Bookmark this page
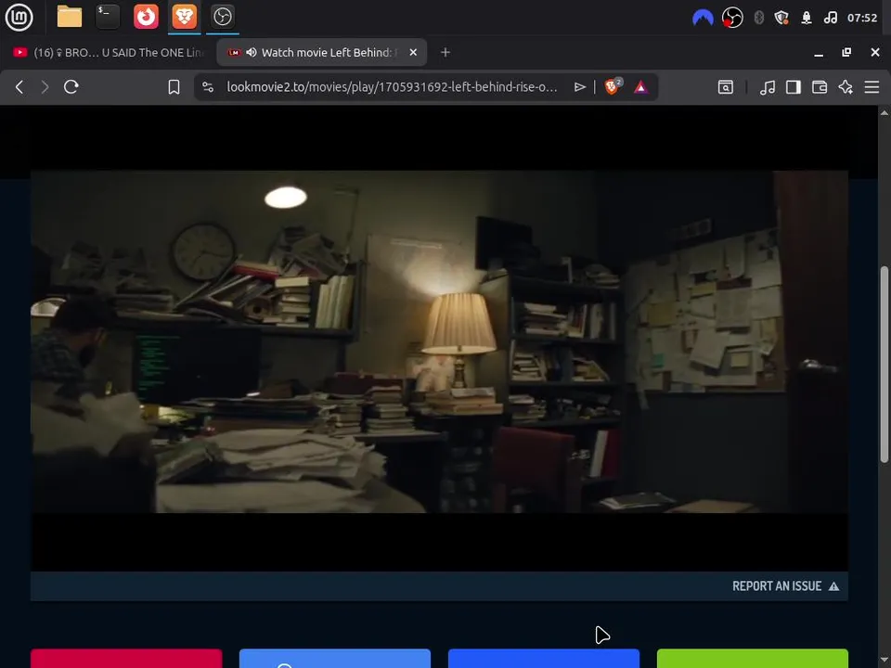This screenshot has width=891, height=668. 174,87
